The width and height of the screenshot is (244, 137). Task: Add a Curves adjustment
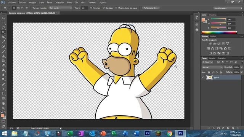coord(219,44)
